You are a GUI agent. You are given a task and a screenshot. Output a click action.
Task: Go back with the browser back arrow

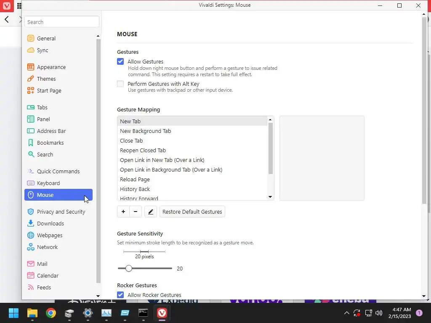pos(7,19)
